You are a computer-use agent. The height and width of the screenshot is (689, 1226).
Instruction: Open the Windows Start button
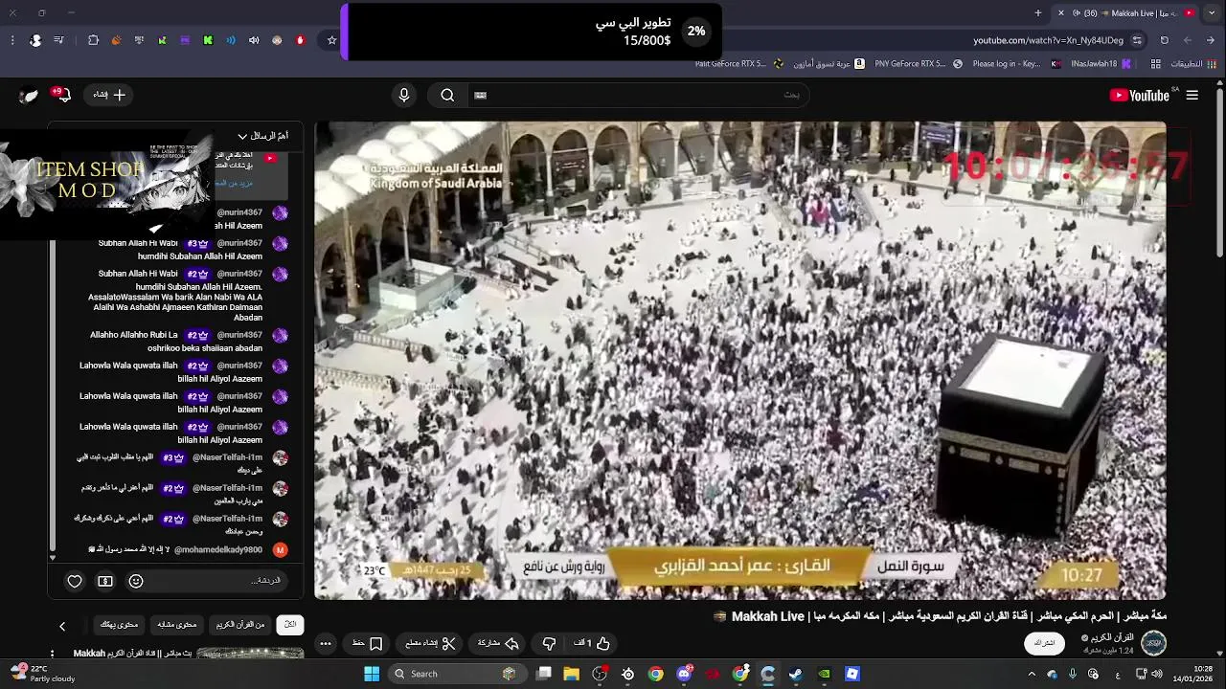[372, 674]
